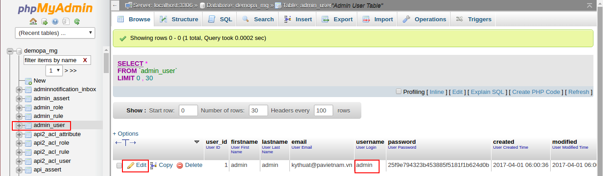Viewport: 603px width, 176px height.
Task: Click the phpMyAdmin logo
Action: pos(55,9)
